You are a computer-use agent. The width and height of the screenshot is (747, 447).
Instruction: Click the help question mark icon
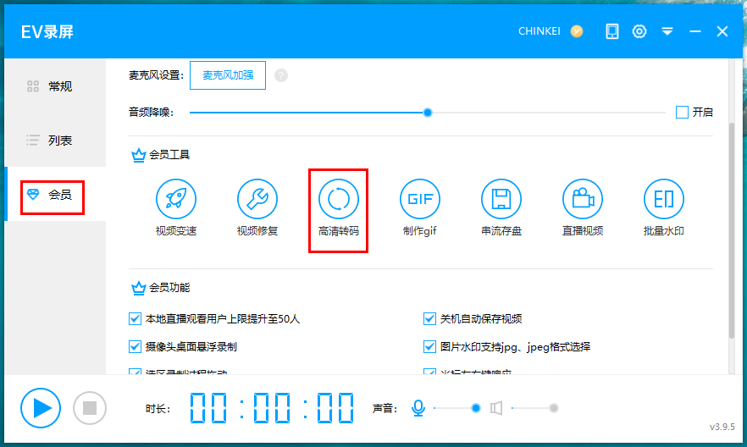click(x=281, y=75)
